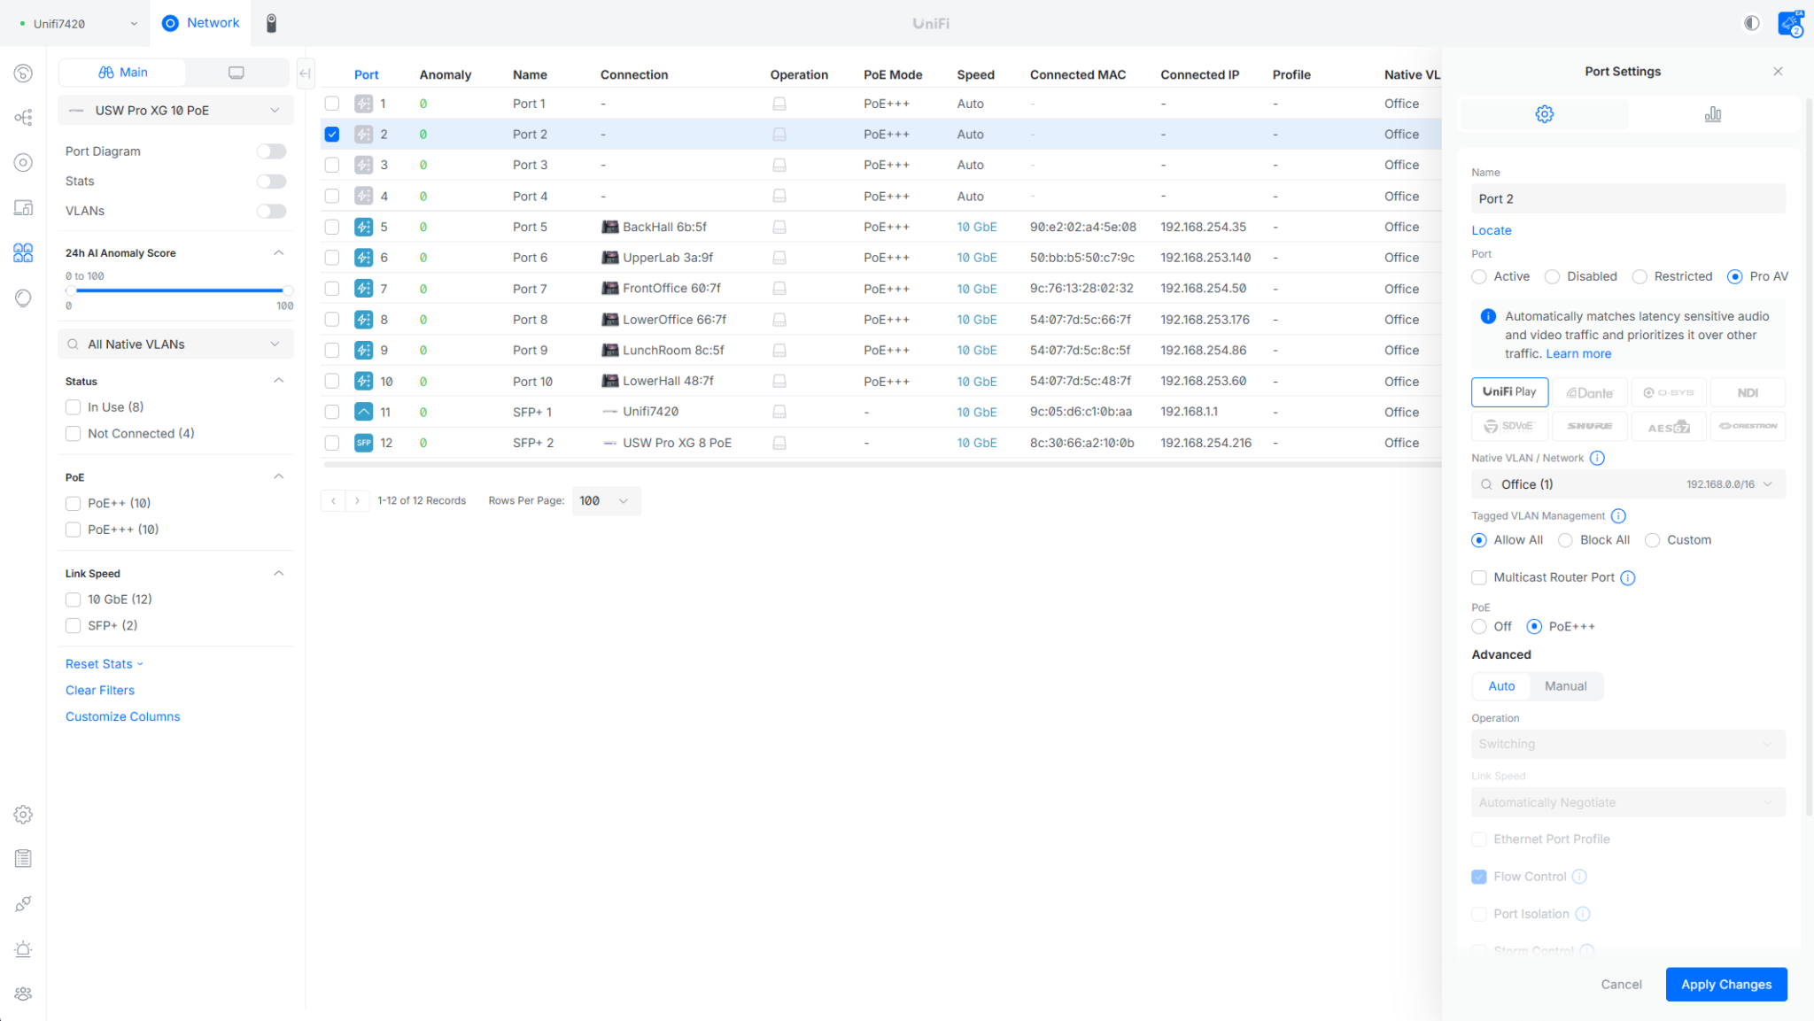Select the Disabled port radio button
Image resolution: width=1814 pixels, height=1021 pixels.
(1552, 276)
